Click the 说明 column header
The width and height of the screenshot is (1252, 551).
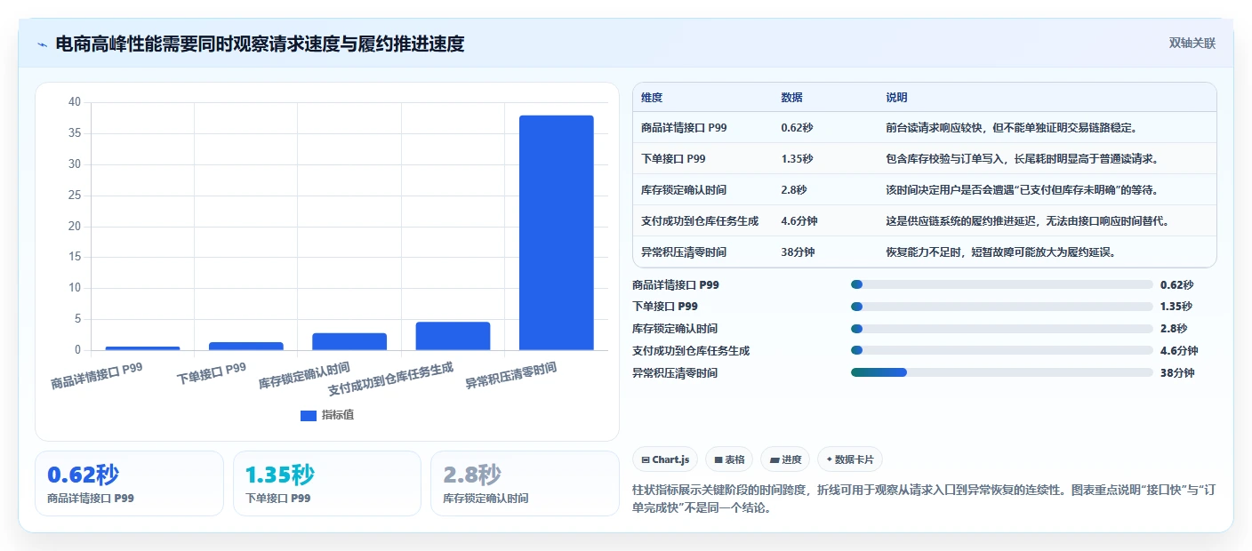coord(897,98)
